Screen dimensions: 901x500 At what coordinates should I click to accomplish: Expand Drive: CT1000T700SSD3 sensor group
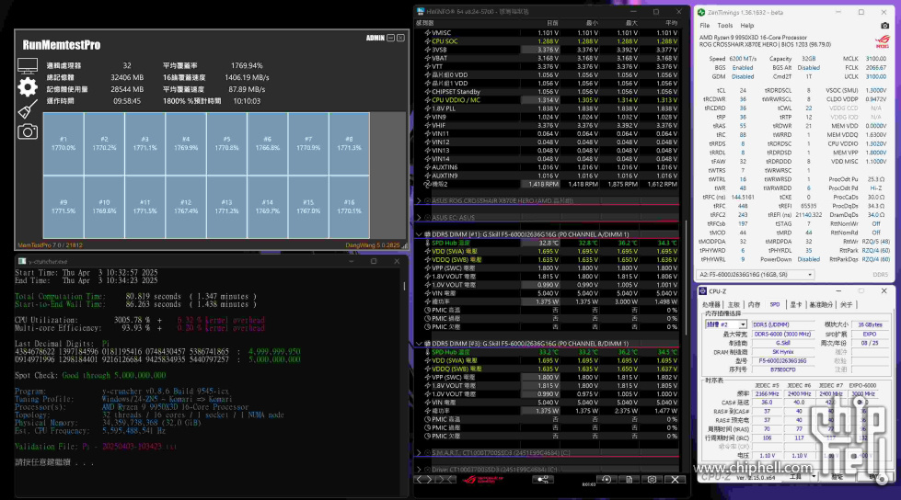coord(419,470)
